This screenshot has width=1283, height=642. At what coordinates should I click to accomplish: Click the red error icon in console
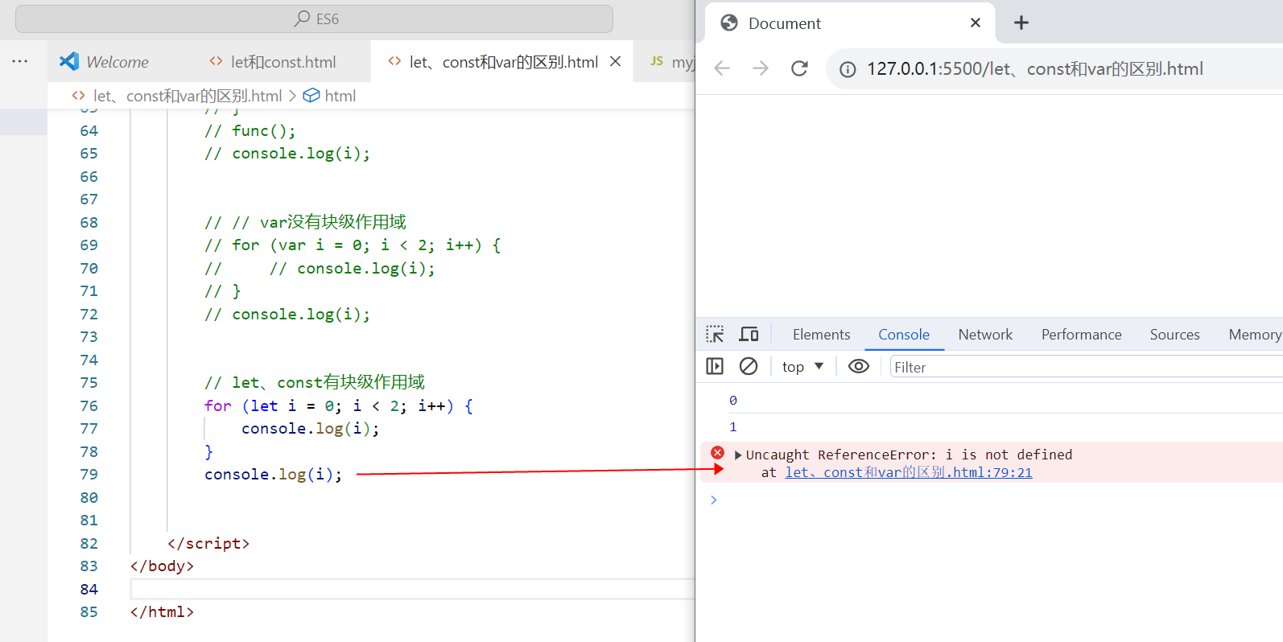click(x=717, y=453)
